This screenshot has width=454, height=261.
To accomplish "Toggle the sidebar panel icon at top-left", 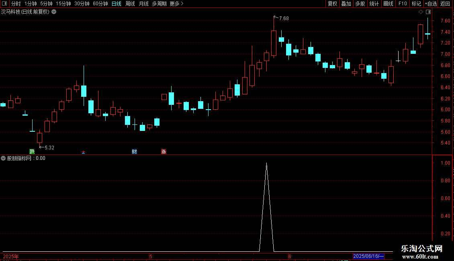I will tap(4, 4).
